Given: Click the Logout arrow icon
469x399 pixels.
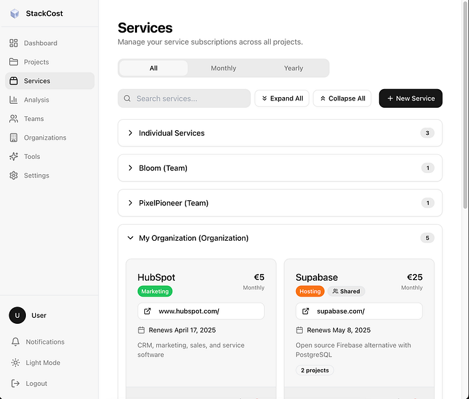Looking at the screenshot, I should pyautogui.click(x=16, y=384).
